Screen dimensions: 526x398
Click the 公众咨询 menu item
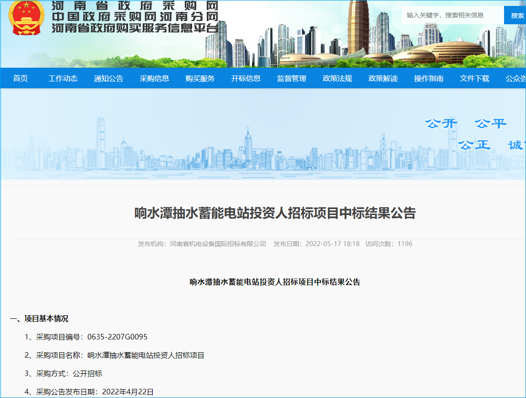(x=515, y=79)
